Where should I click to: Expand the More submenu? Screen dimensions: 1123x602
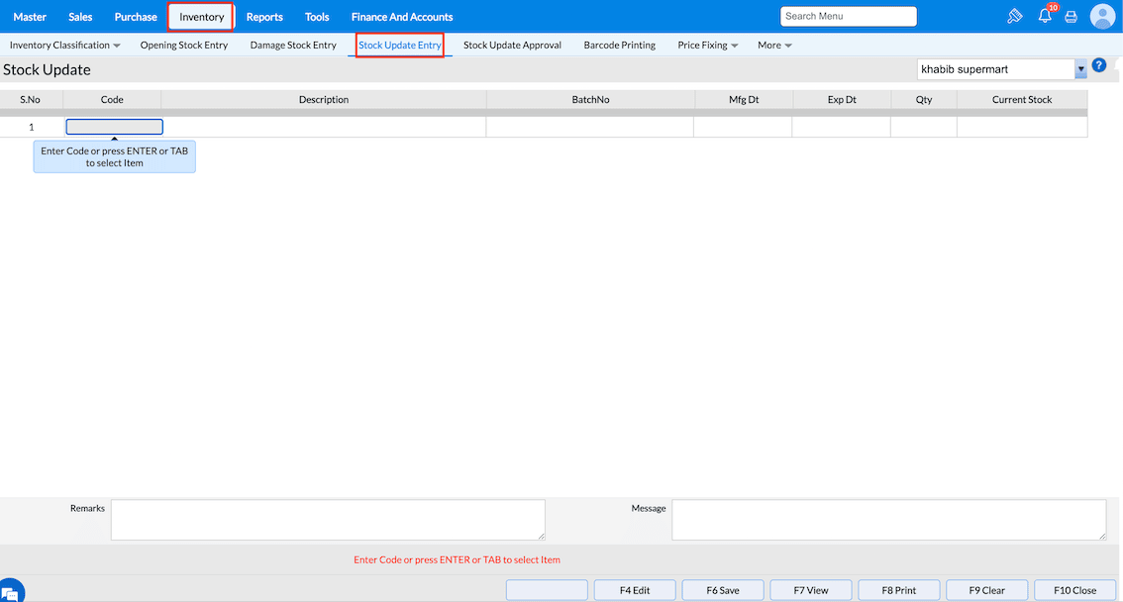[774, 46]
